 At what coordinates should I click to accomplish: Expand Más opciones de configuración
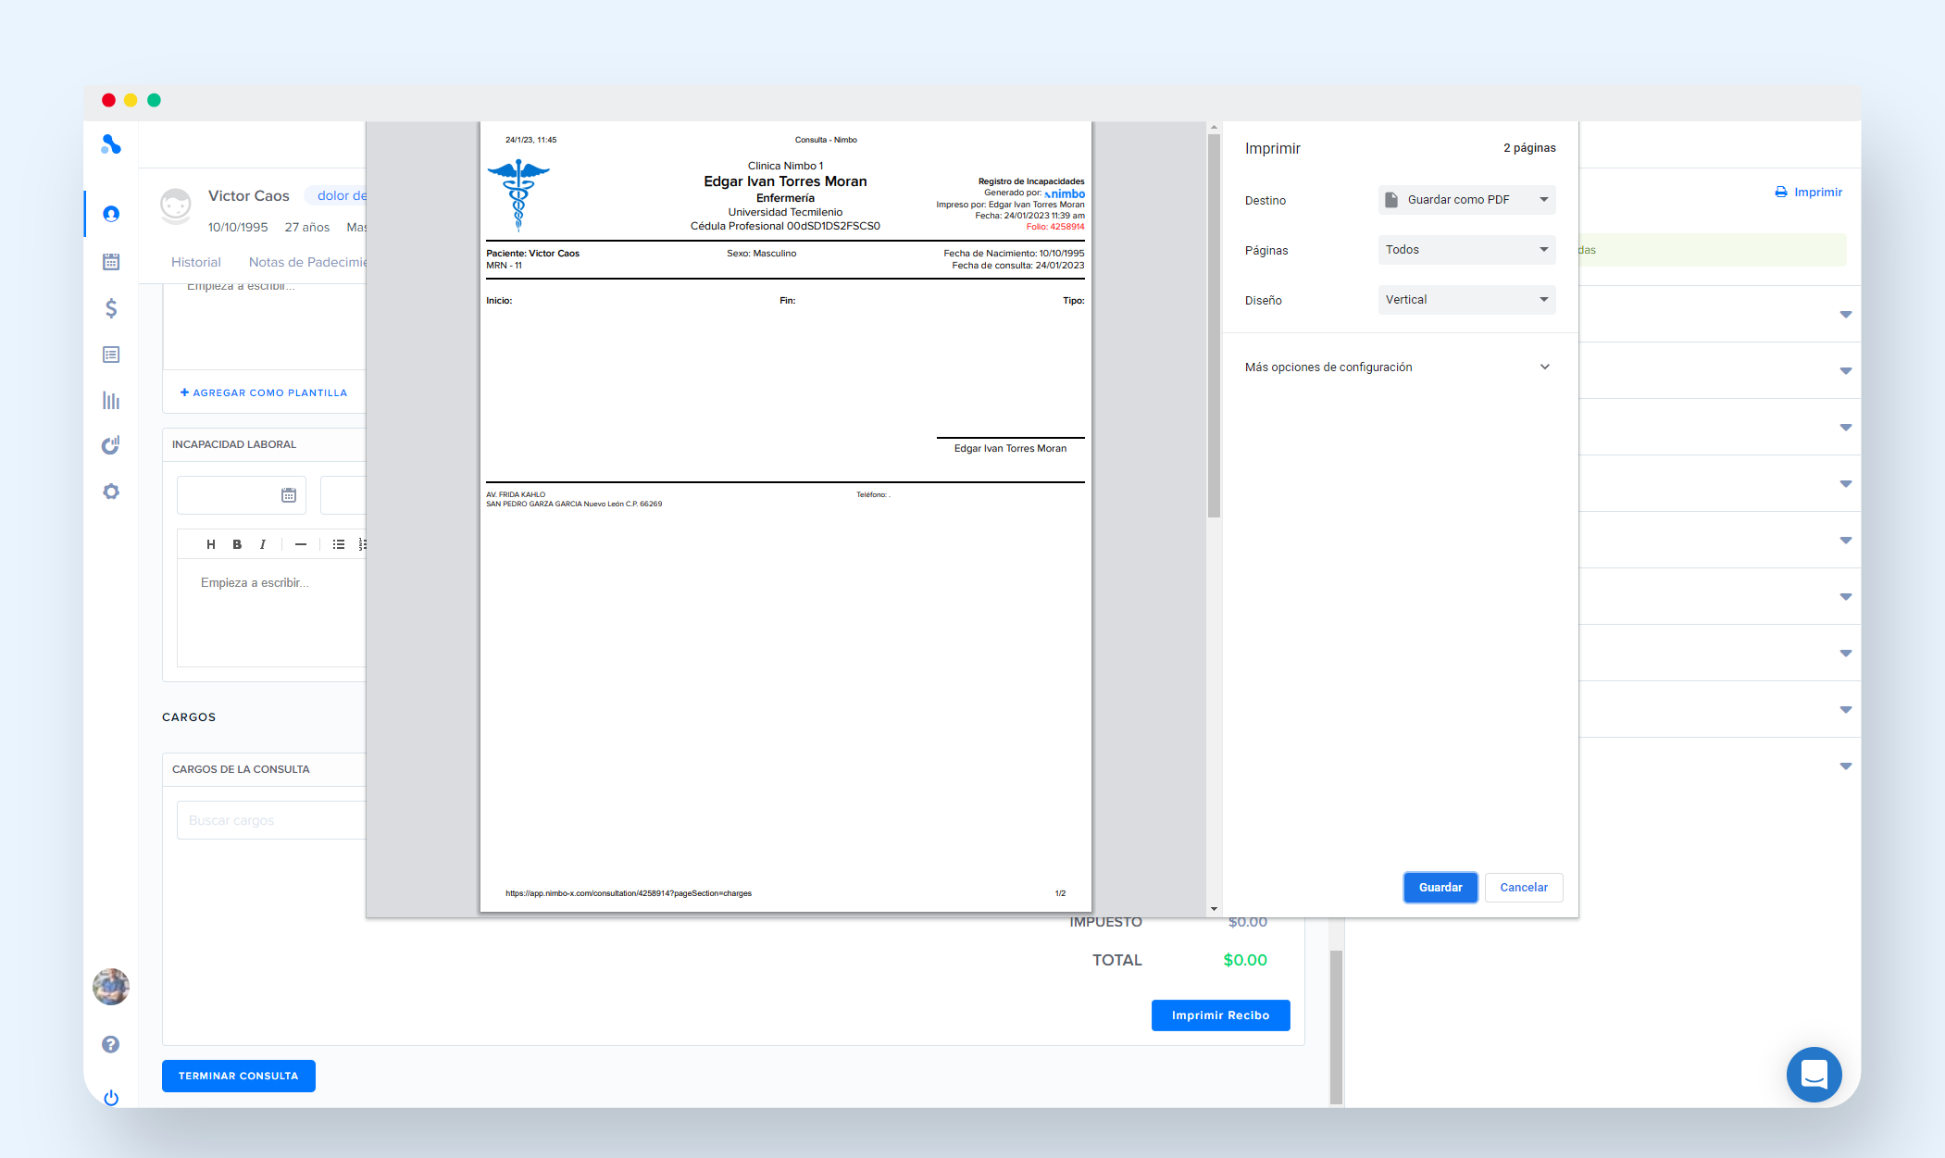1398,367
